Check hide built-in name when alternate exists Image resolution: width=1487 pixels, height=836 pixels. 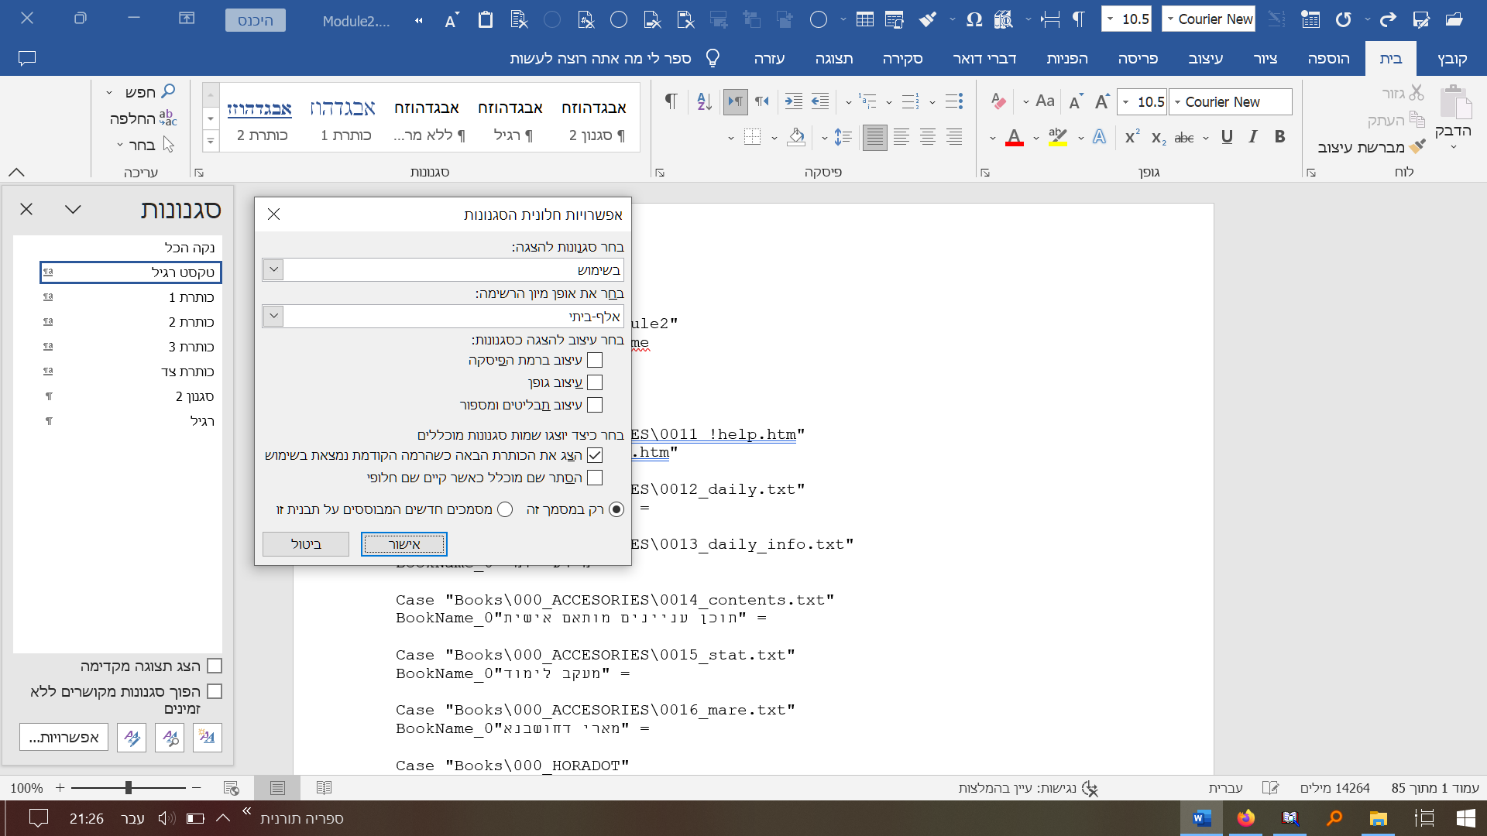coord(595,478)
